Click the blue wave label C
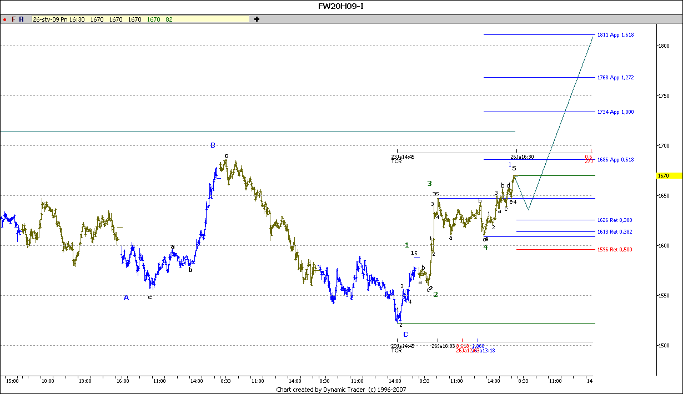The image size is (683, 394). coord(406,334)
